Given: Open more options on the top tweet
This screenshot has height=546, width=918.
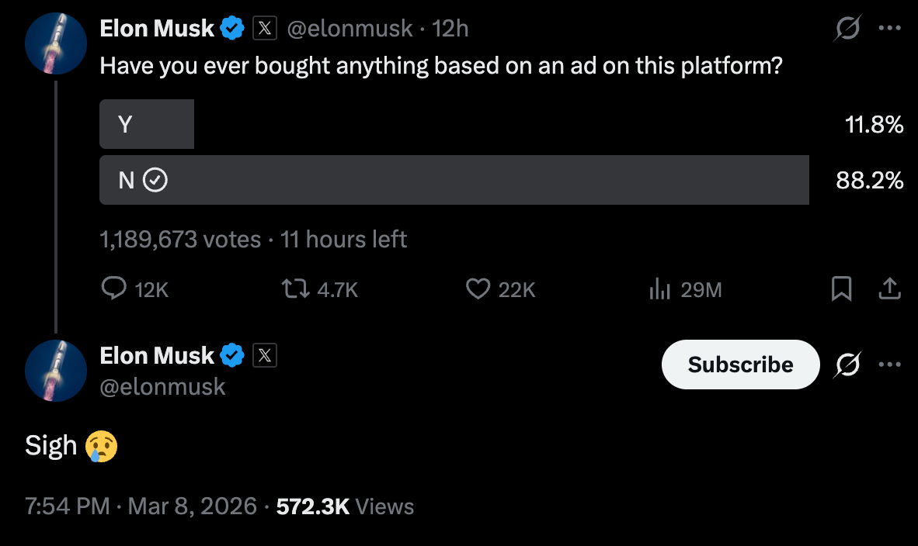Looking at the screenshot, I should pos(889,29).
